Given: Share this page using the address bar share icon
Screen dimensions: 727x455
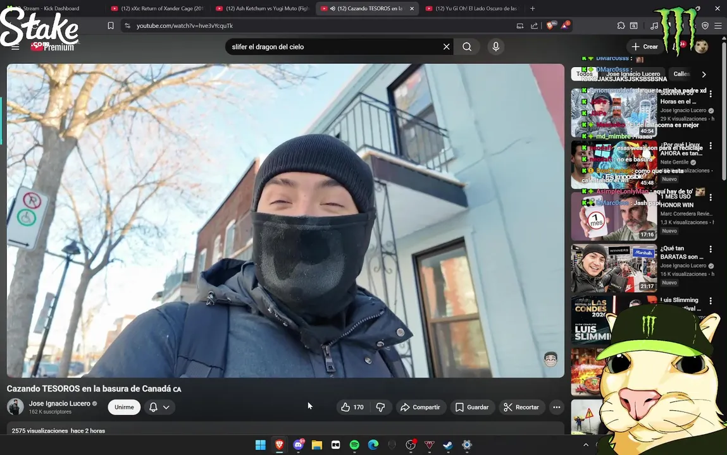Looking at the screenshot, I should pos(534,26).
